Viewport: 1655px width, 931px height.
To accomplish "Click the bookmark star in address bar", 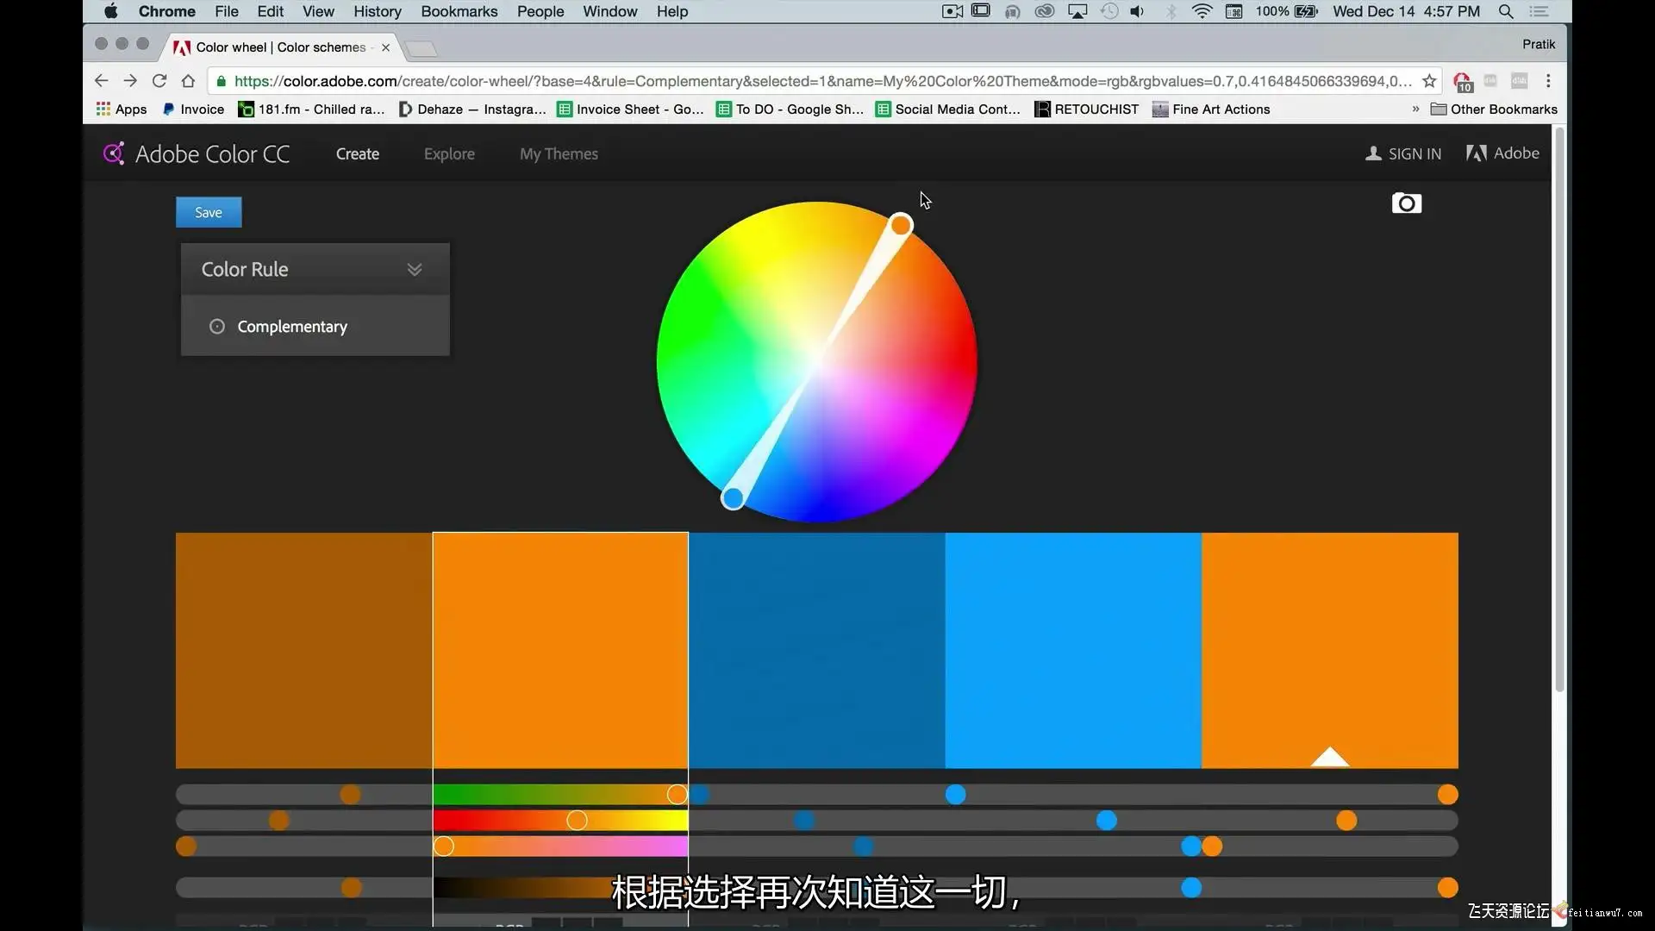I will (1429, 81).
